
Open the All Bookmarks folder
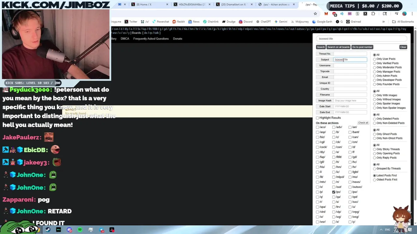tap(403, 22)
